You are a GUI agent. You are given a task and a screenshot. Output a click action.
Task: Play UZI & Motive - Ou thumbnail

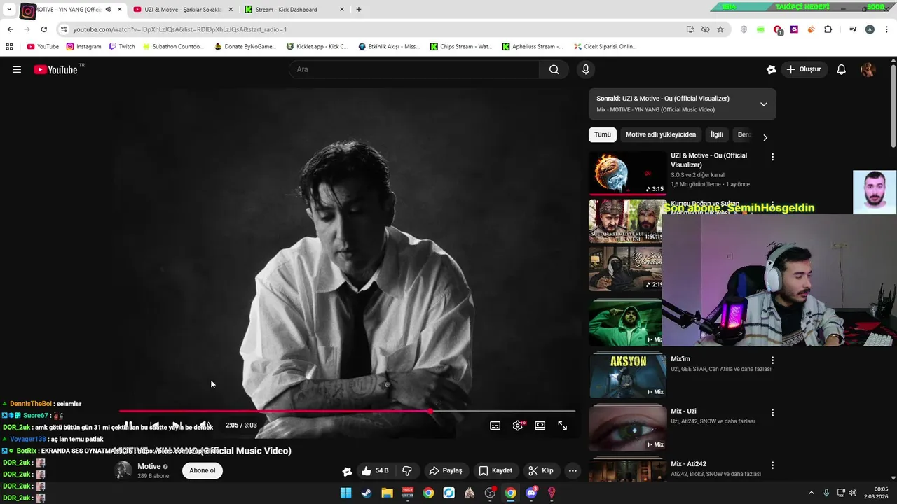point(627,173)
